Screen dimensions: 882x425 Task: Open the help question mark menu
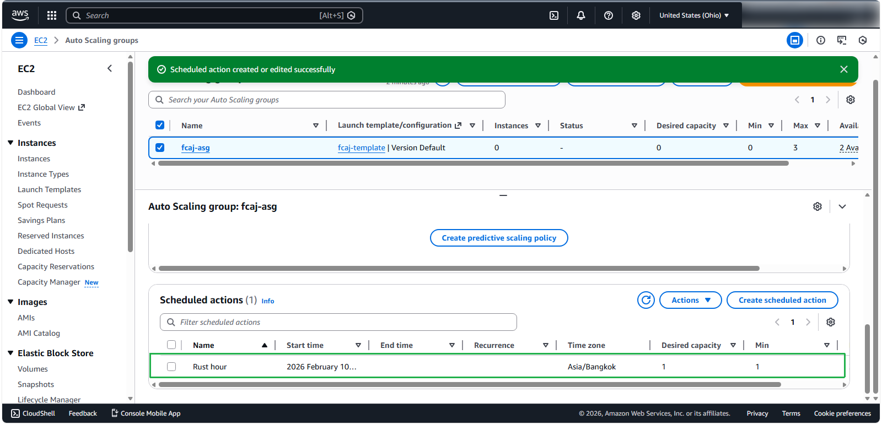pyautogui.click(x=609, y=15)
